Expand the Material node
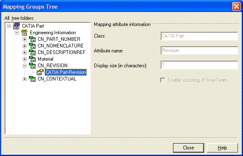The image size is (243, 156). pos(24,59)
